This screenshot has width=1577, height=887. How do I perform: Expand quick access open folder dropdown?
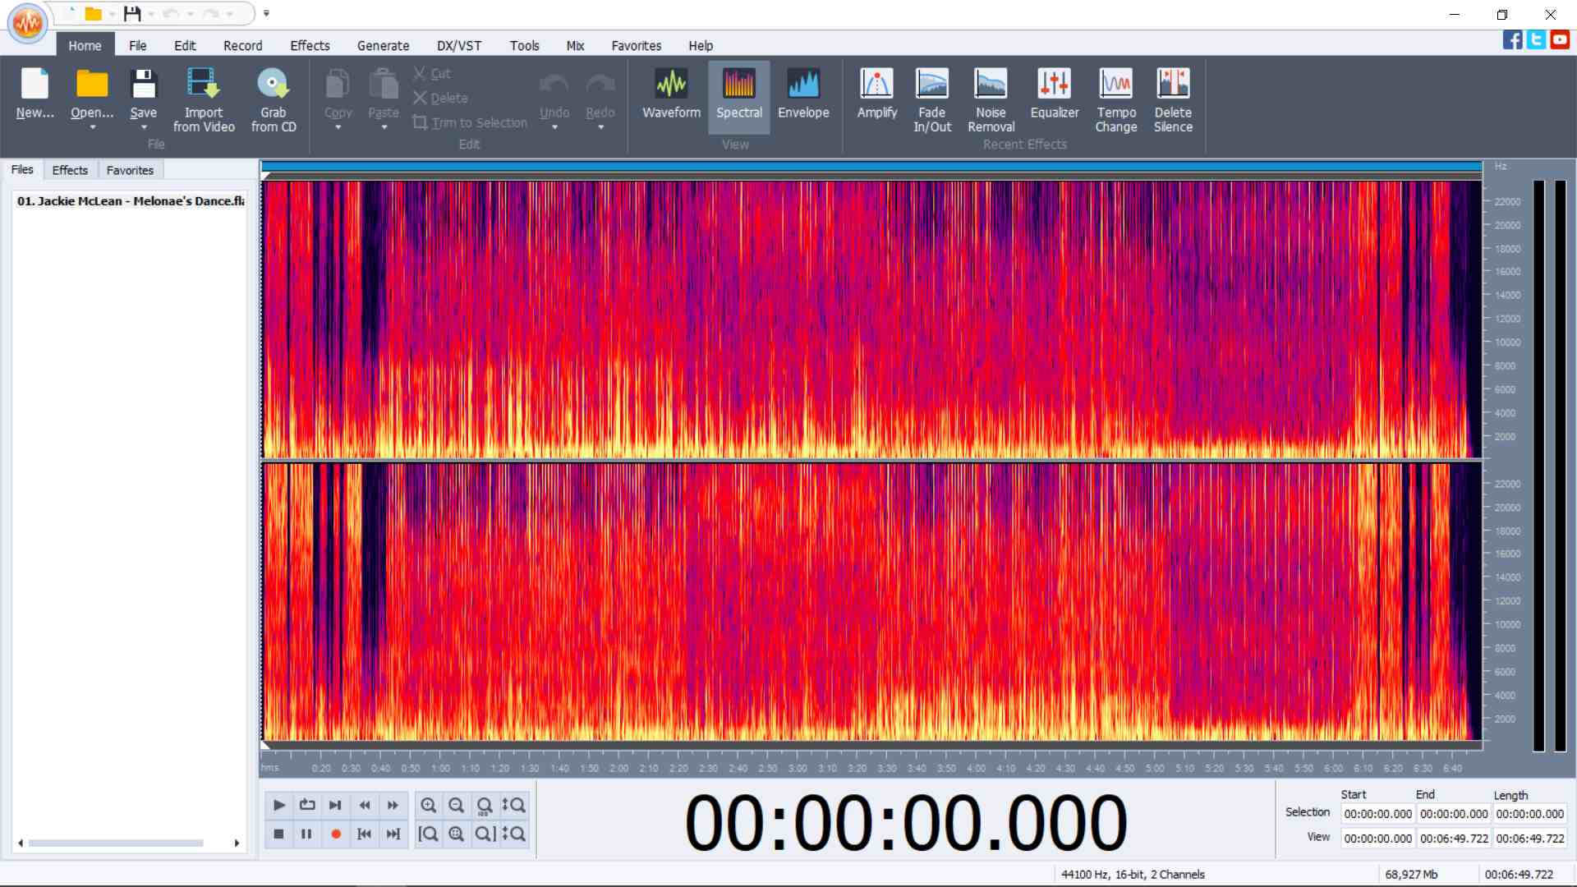(112, 14)
